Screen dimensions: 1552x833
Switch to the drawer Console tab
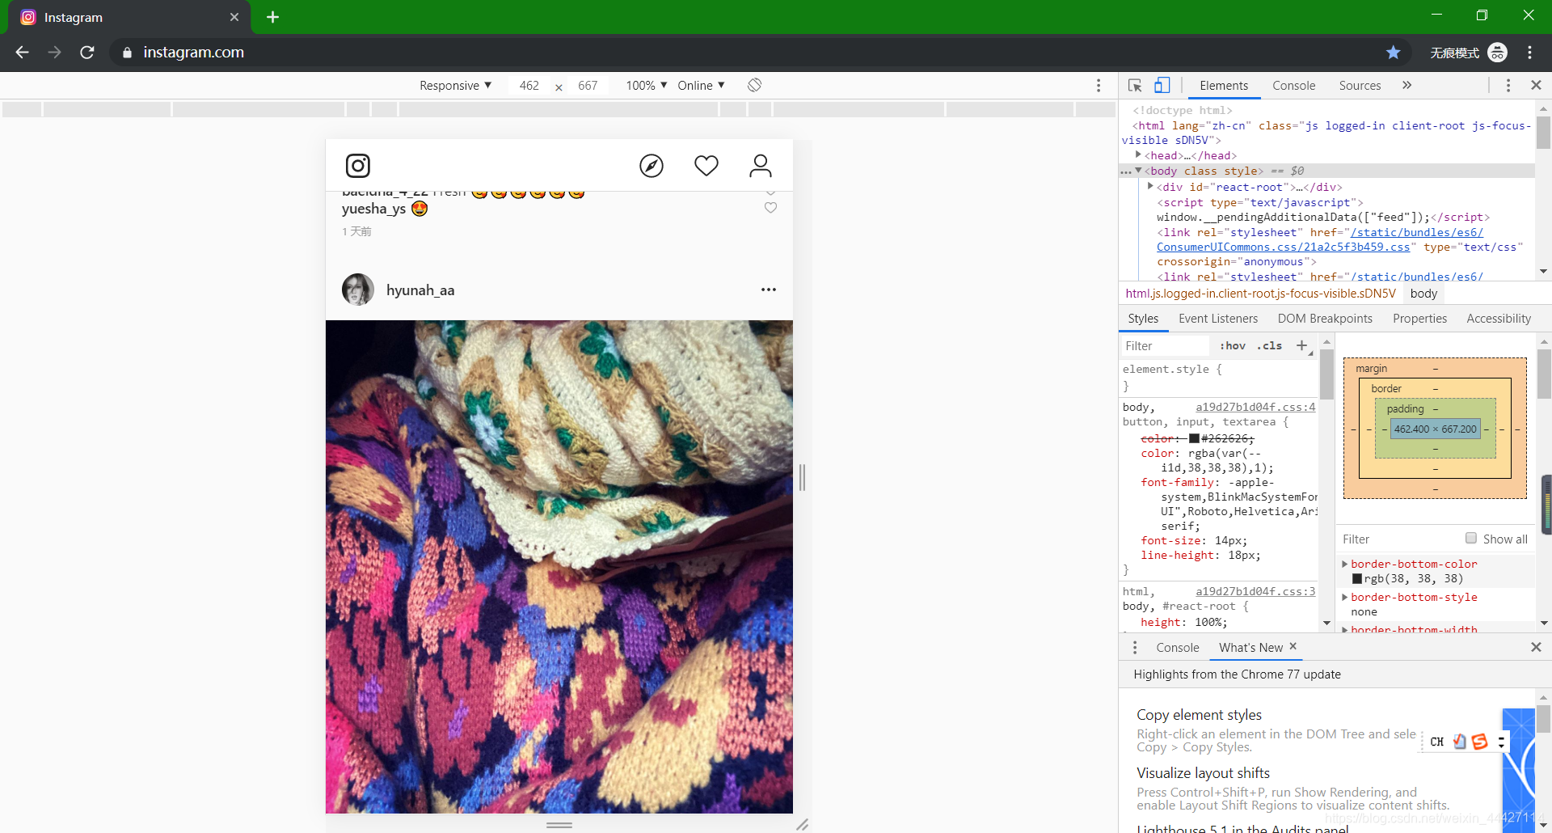[1177, 648]
